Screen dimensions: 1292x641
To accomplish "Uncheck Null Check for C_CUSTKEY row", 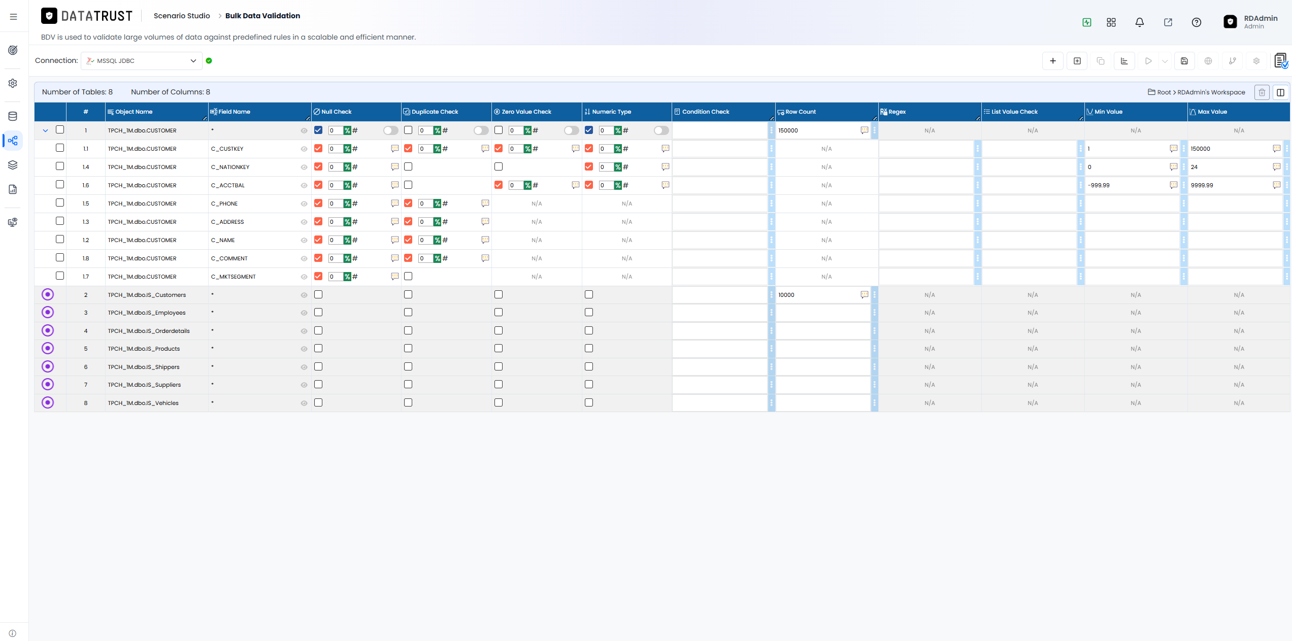I will point(318,148).
